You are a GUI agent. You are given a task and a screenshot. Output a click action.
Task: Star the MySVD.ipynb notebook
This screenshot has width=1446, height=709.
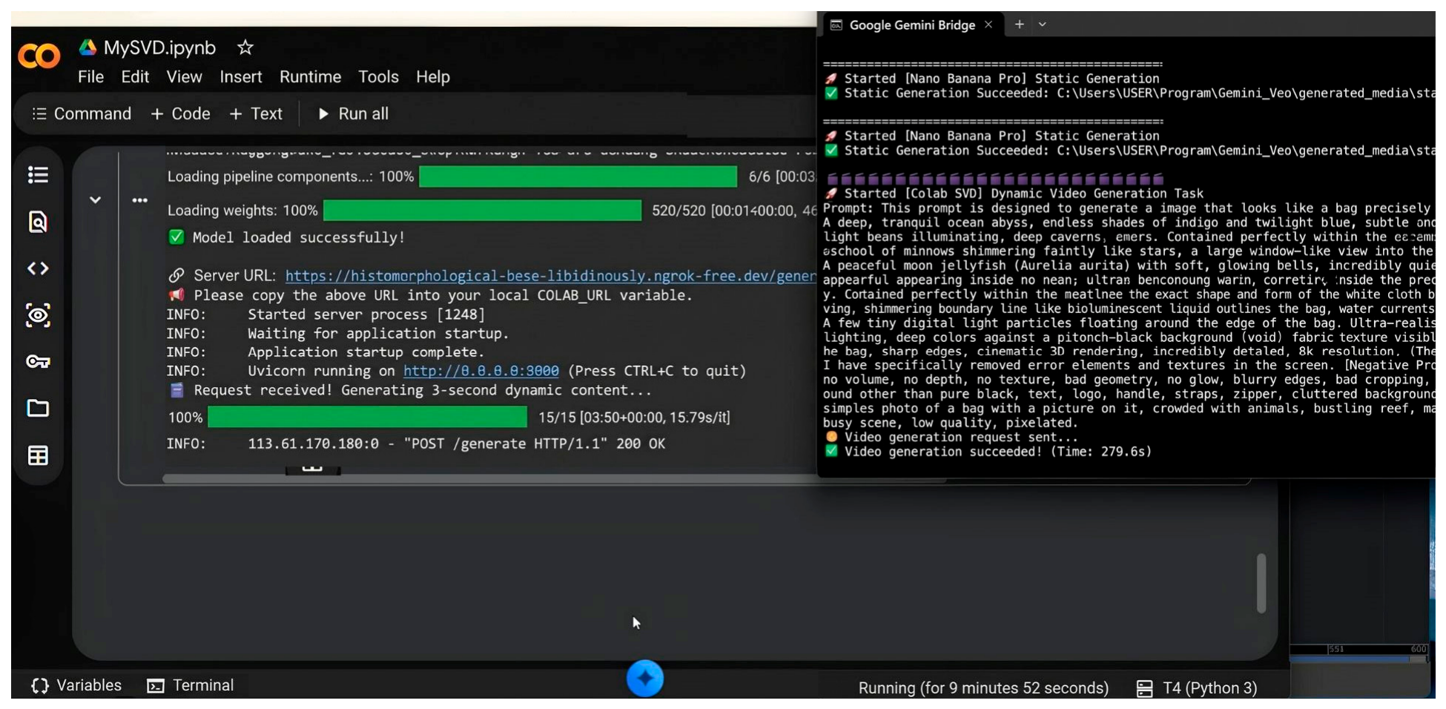pos(245,48)
